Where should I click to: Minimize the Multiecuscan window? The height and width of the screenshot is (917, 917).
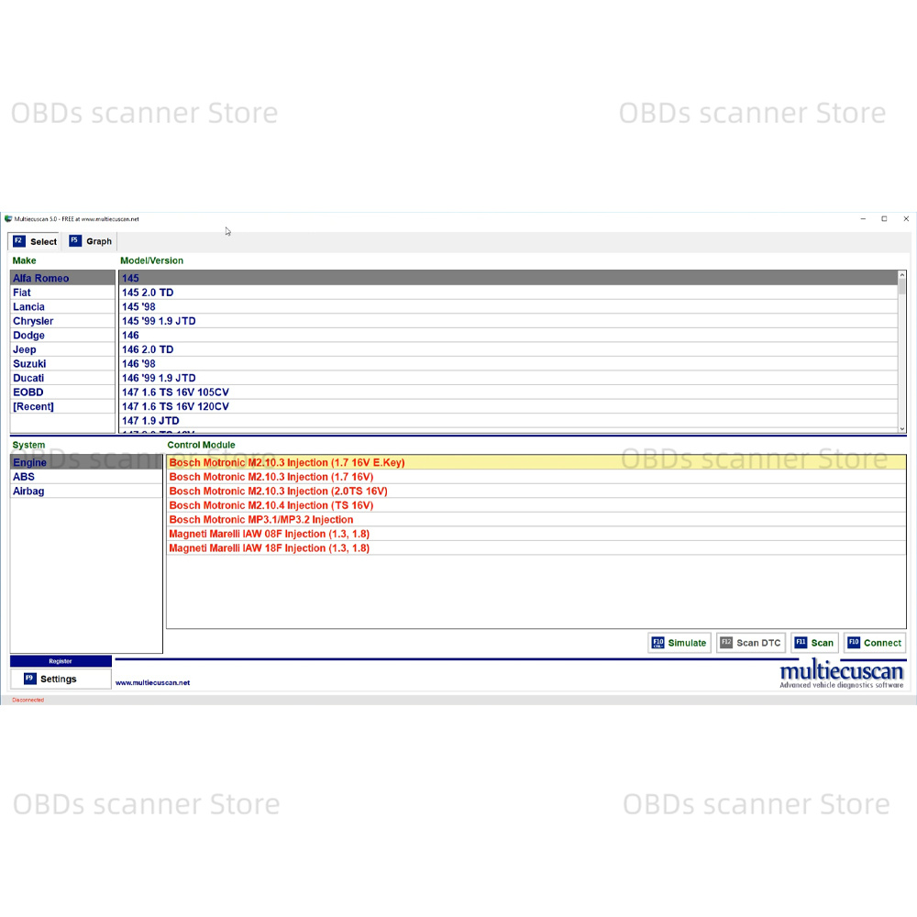(863, 219)
